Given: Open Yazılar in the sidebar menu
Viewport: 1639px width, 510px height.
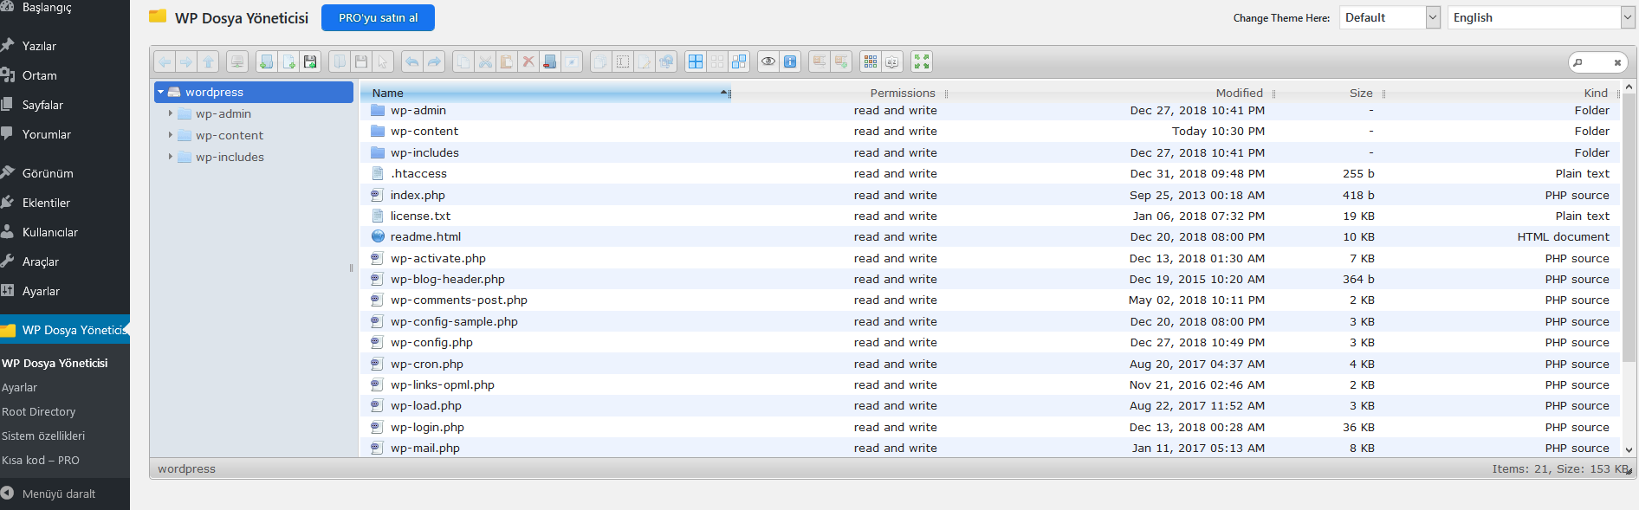Looking at the screenshot, I should click(x=39, y=46).
